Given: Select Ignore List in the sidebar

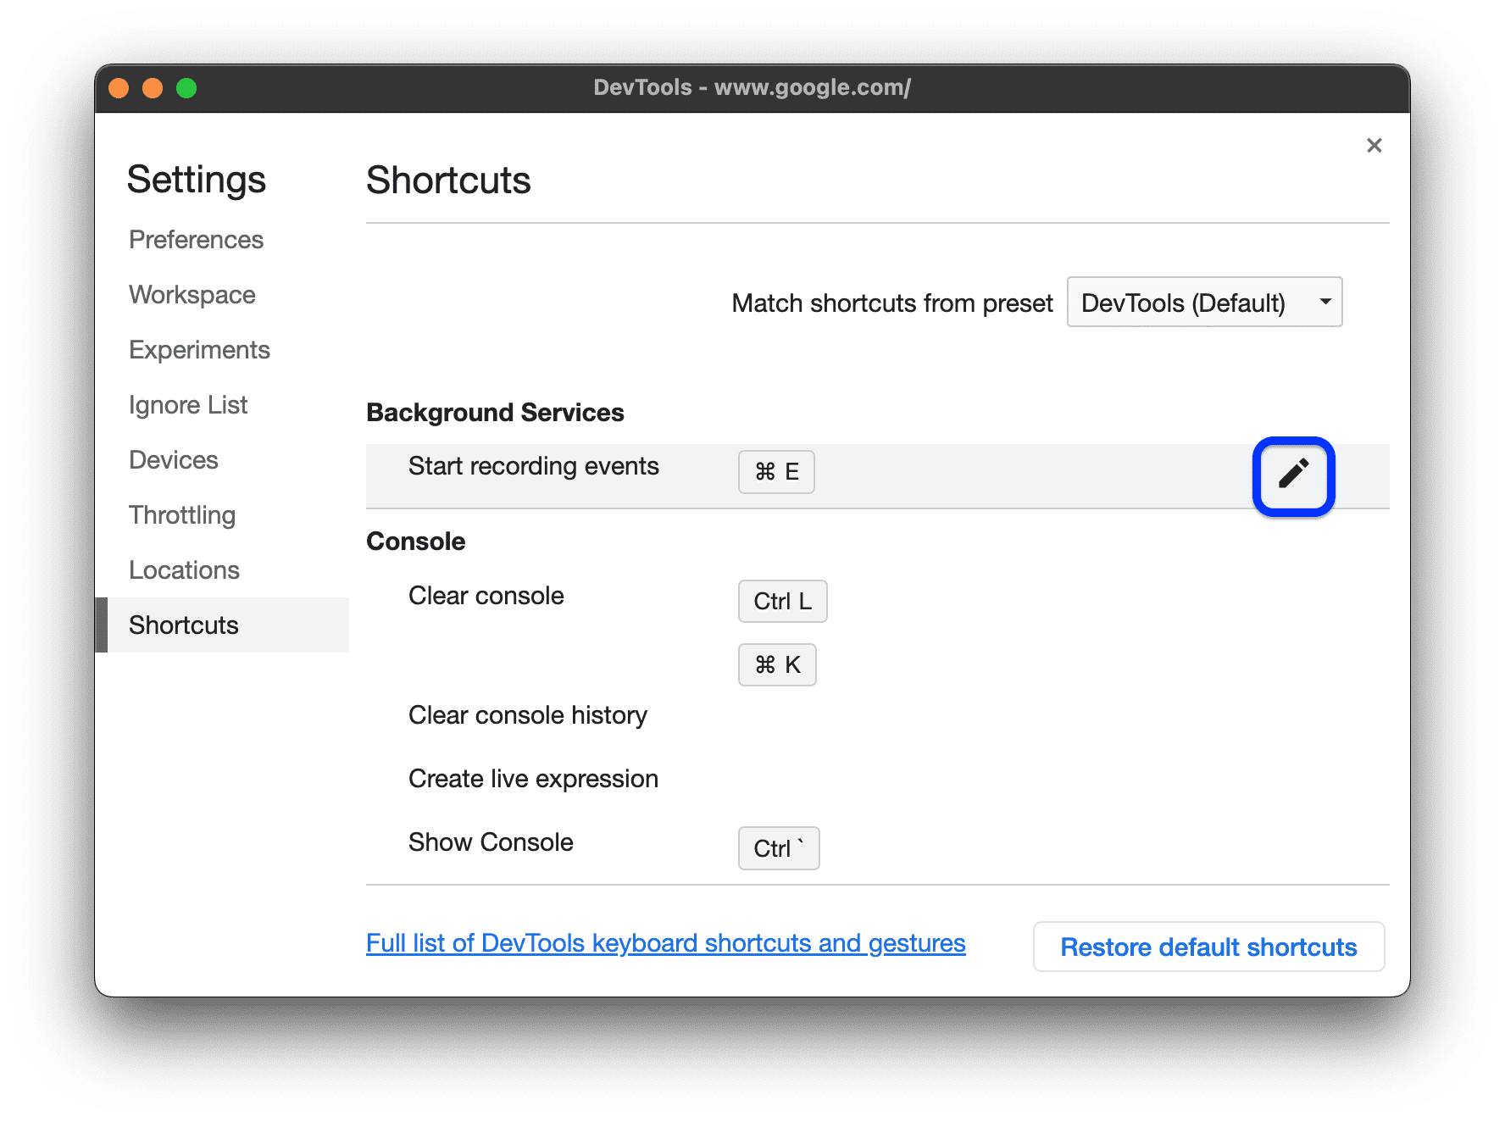Looking at the screenshot, I should [188, 404].
